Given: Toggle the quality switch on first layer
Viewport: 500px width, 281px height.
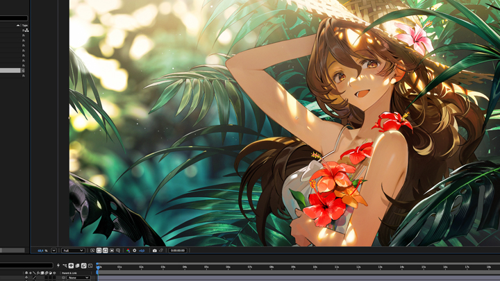Looking at the screenshot, I should pyautogui.click(x=34, y=278).
